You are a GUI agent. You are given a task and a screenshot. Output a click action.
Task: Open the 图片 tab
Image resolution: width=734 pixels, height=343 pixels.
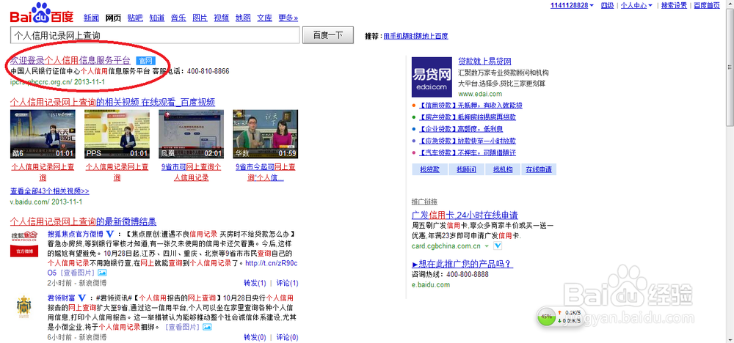coord(200,18)
